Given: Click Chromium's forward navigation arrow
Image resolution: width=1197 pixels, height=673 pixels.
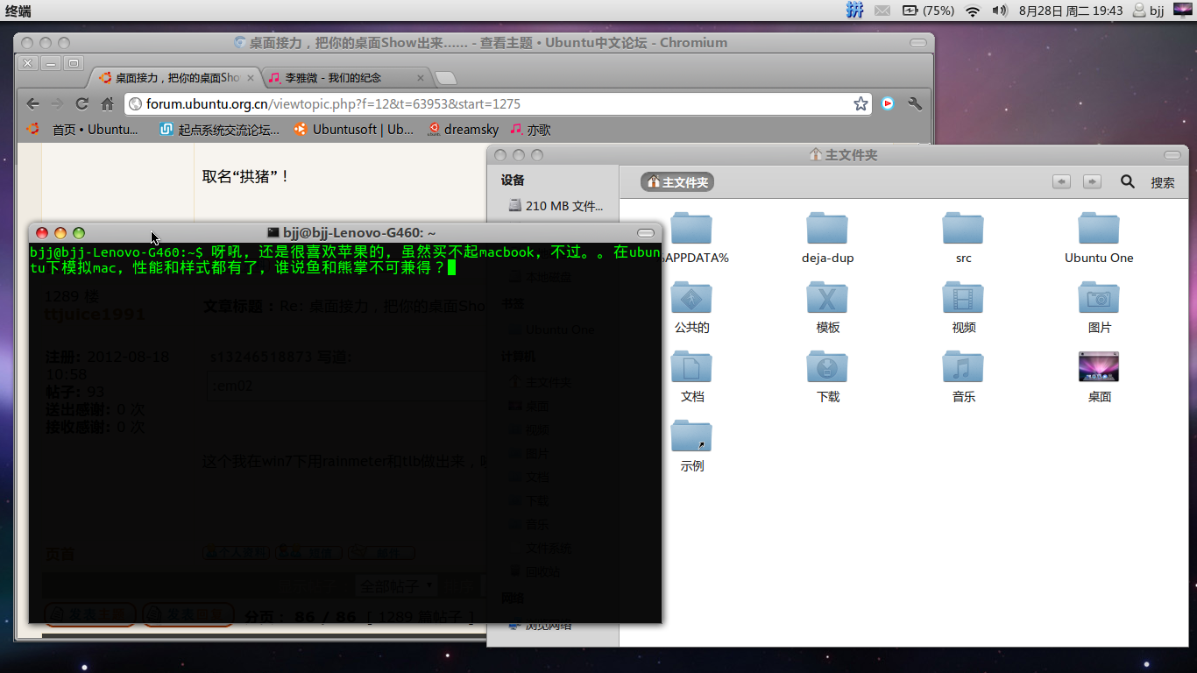Looking at the screenshot, I should [x=57, y=103].
